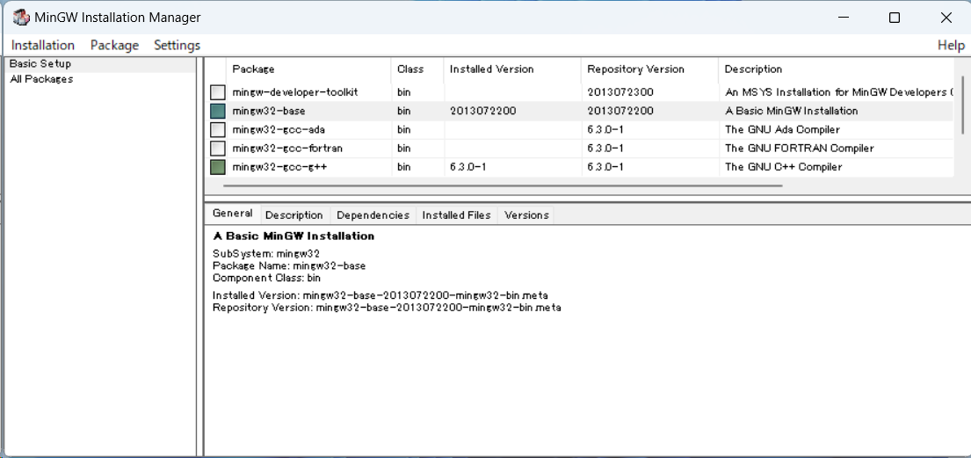
Task: Maximize the MinGW Installation Manager window
Action: coord(895,18)
